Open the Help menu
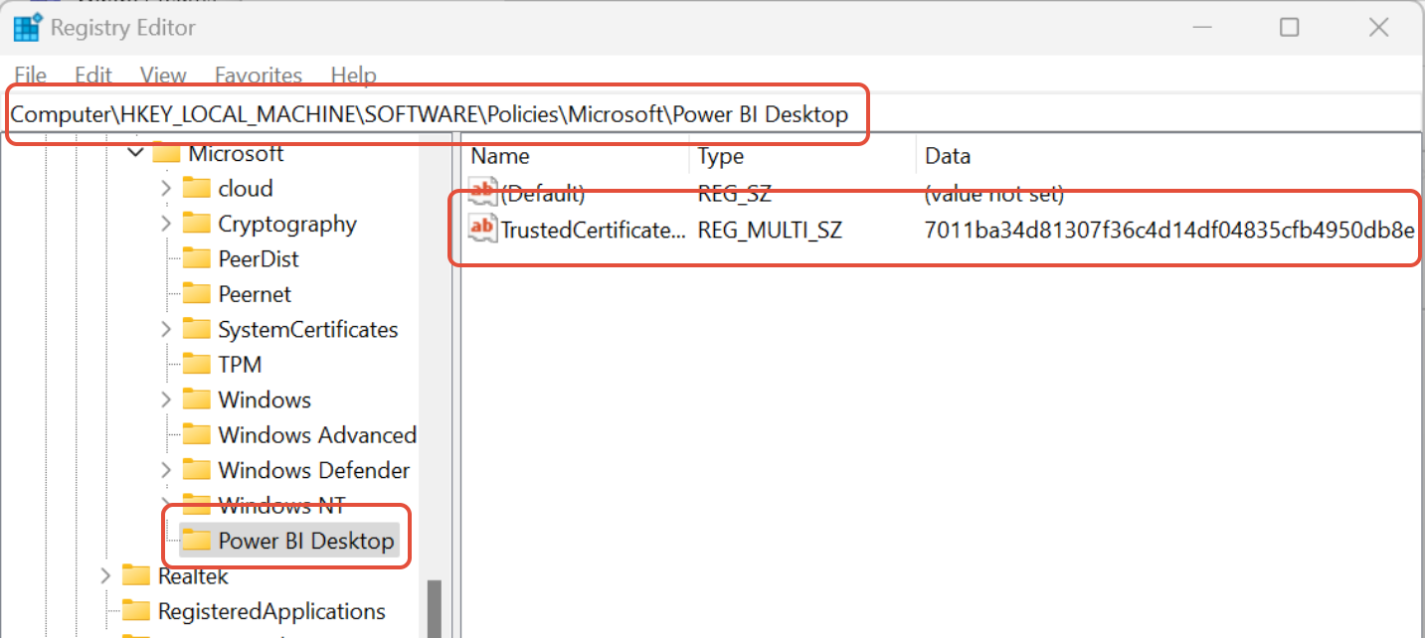Viewport: 1425px width, 638px height. coord(354,76)
